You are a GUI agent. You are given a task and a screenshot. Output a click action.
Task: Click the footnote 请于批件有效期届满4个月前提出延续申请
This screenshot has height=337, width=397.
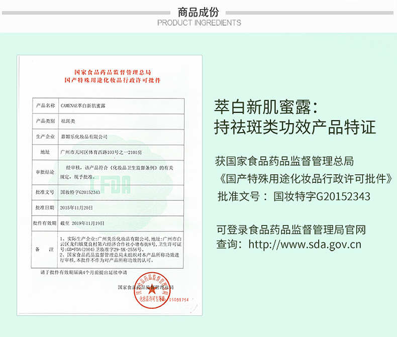[x=83, y=273]
